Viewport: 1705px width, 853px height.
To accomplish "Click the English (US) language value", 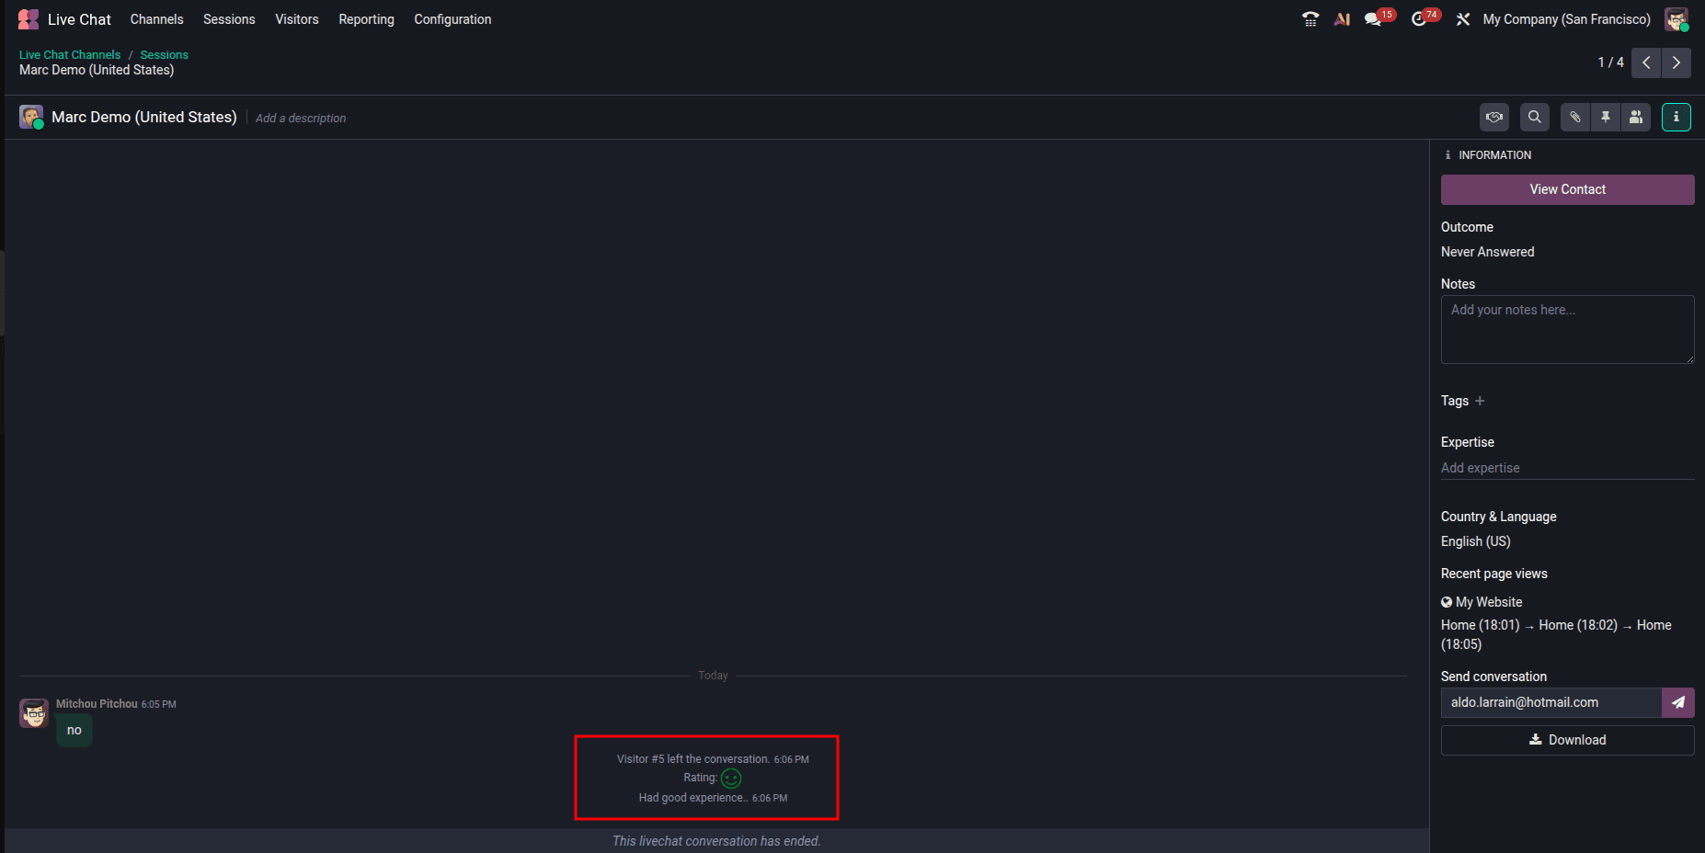I will click(1475, 541).
